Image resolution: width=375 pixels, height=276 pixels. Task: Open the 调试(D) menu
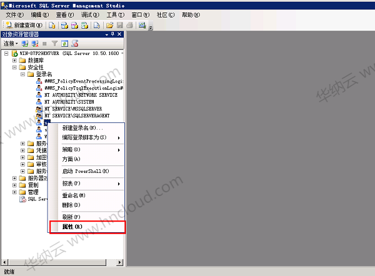90,15
